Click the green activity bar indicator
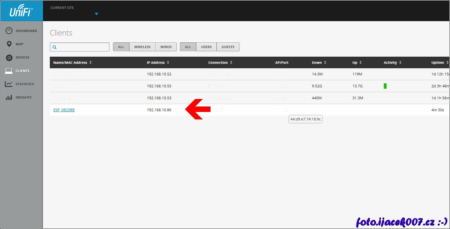 point(385,86)
